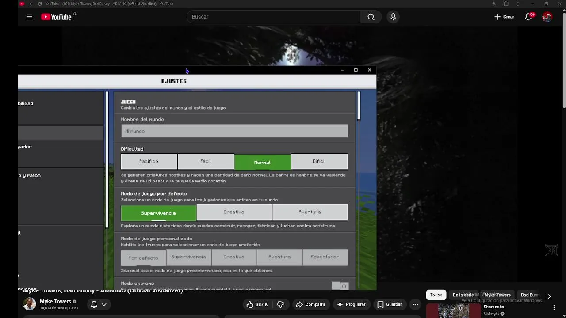This screenshot has width=566, height=318.
Task: Dislike the video with thumbs down
Action: point(280,304)
